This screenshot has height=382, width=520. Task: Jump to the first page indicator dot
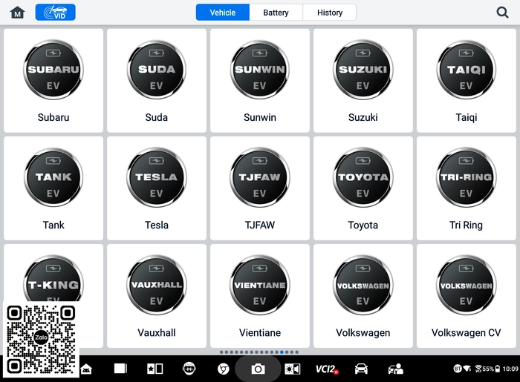point(221,352)
